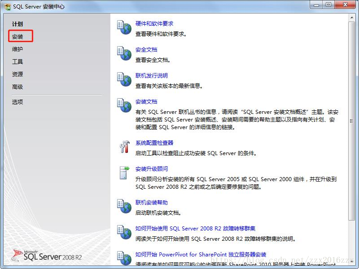Open the 硬件和软件要求 link
This screenshot has height=269, width=359.
pos(154,24)
